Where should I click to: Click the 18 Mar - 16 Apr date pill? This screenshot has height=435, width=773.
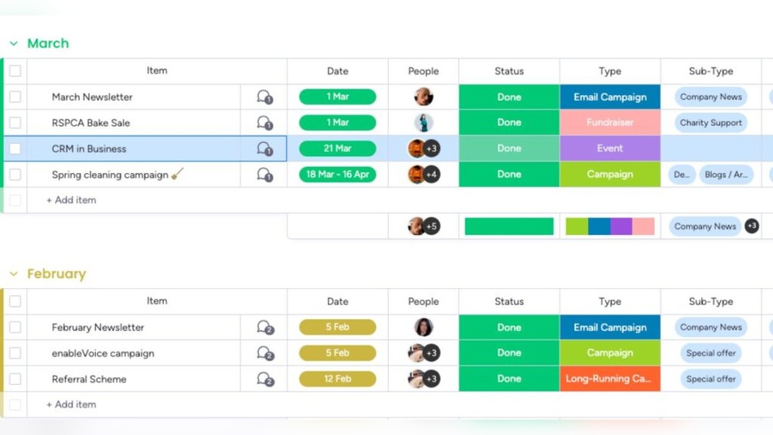coord(338,175)
